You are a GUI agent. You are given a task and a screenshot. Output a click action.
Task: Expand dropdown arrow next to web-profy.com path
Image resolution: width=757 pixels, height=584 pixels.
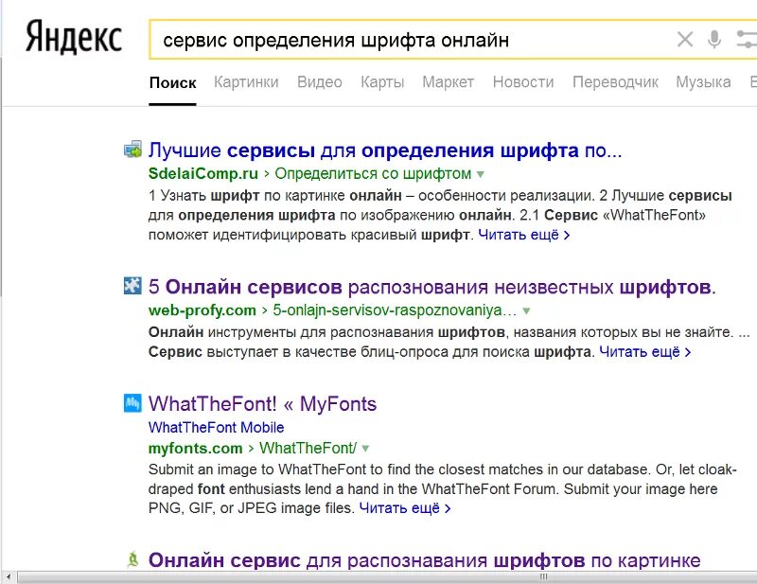point(526,311)
